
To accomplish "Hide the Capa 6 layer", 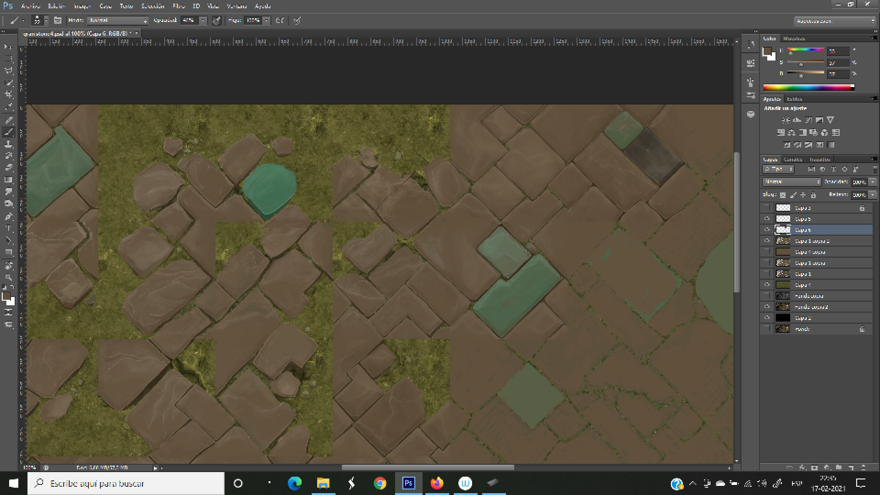I will pyautogui.click(x=767, y=230).
